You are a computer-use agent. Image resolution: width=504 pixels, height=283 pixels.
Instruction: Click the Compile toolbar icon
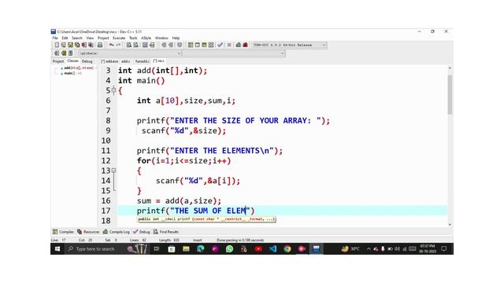191,45
